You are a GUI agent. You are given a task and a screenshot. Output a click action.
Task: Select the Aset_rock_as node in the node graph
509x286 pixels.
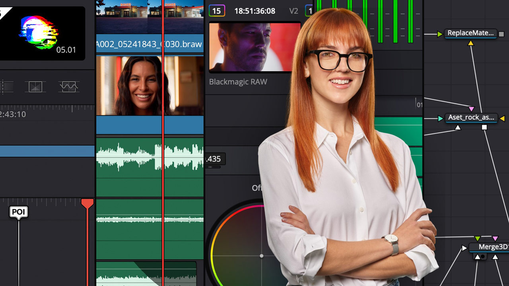tap(471, 118)
